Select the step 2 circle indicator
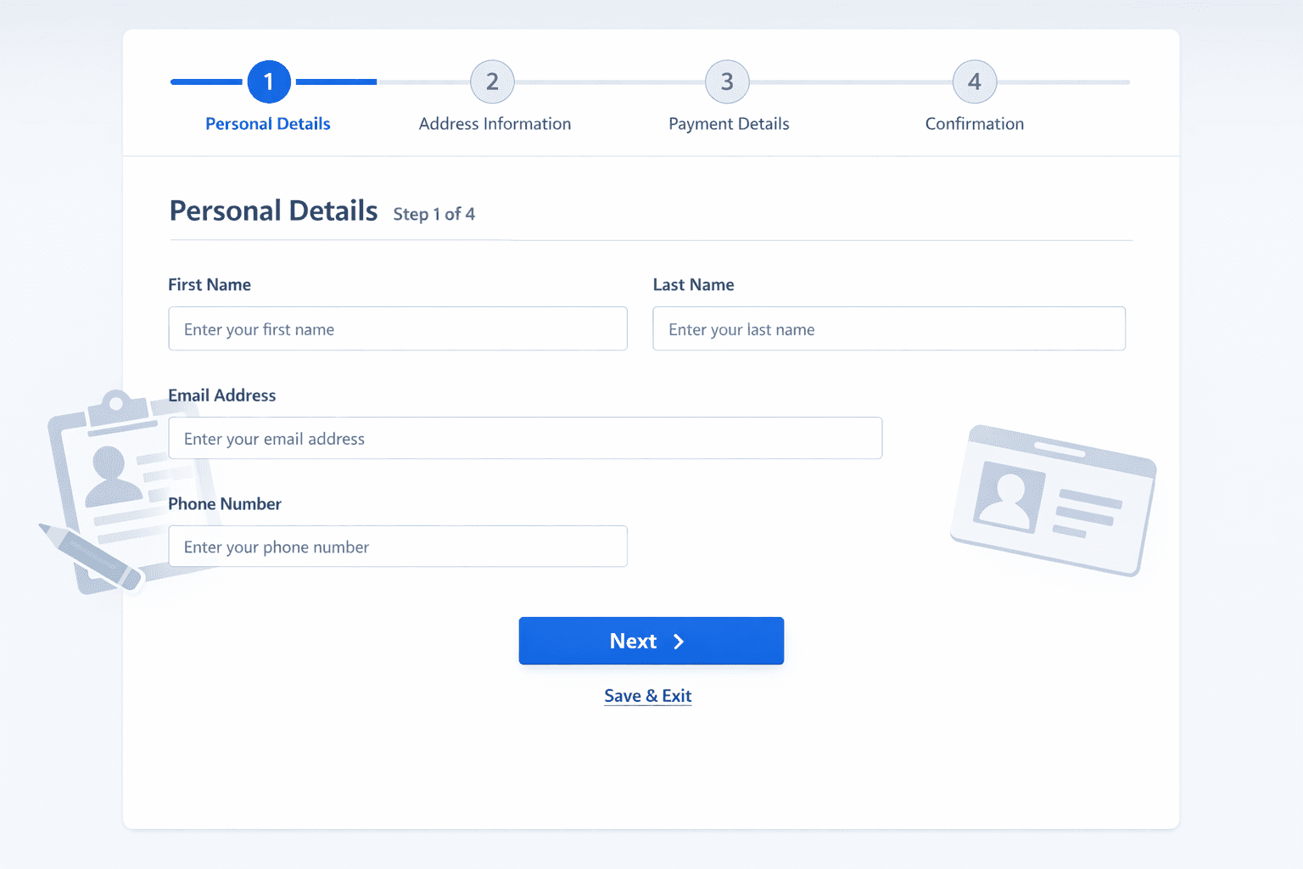Screen dimensions: 1303x869 [493, 81]
